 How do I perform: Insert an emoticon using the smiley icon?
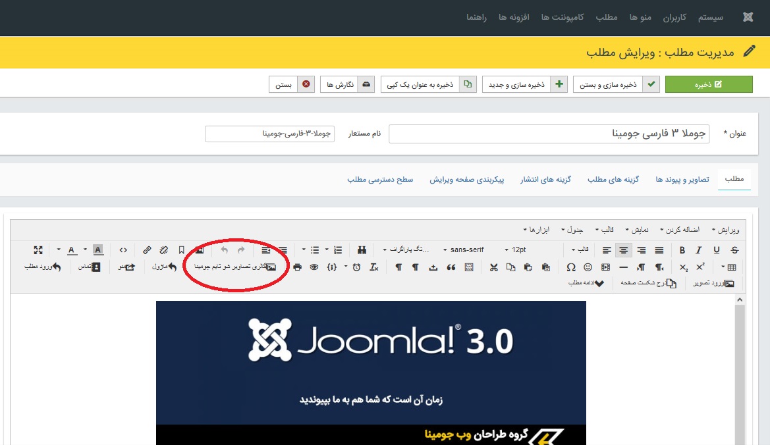[x=588, y=267]
